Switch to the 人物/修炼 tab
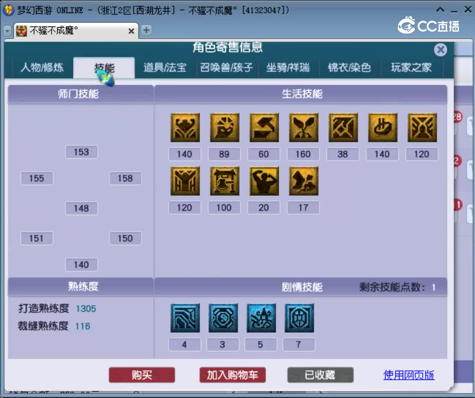475x398 pixels. point(42,68)
